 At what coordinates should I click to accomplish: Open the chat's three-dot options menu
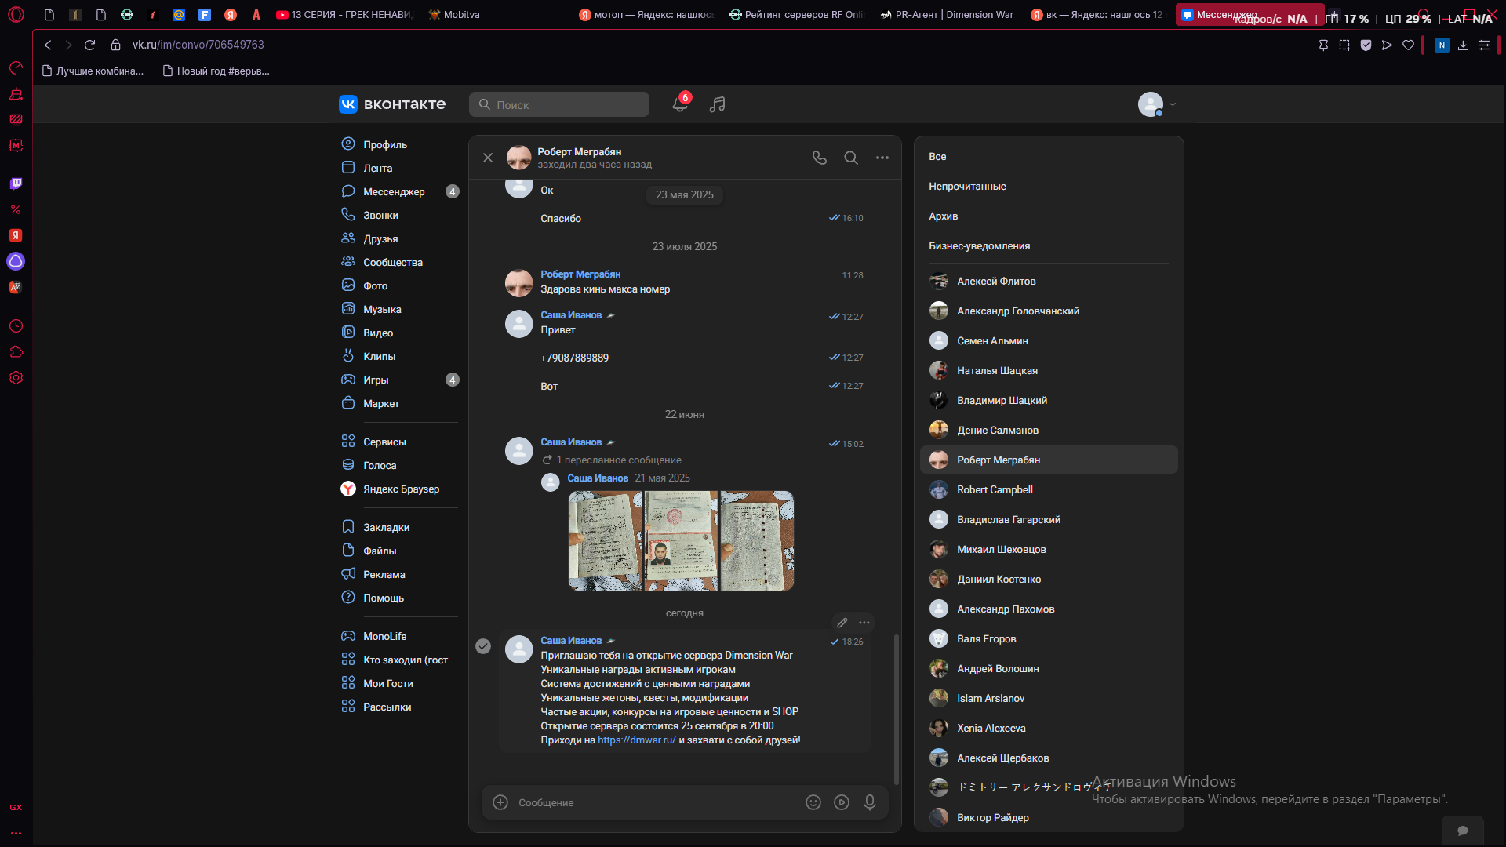[x=882, y=158]
